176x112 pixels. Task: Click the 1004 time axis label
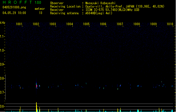69,24
